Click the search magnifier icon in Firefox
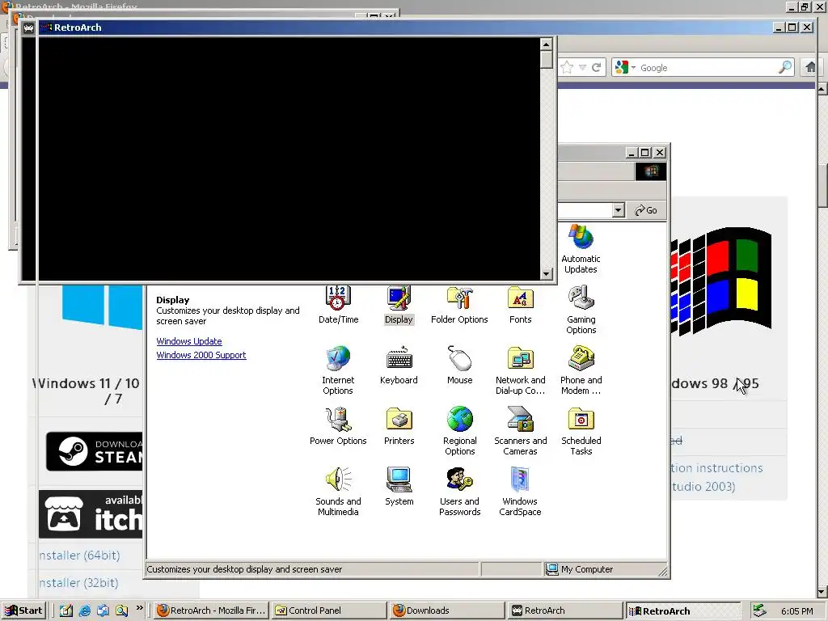Screen dimensions: 828x621 [x=784, y=68]
